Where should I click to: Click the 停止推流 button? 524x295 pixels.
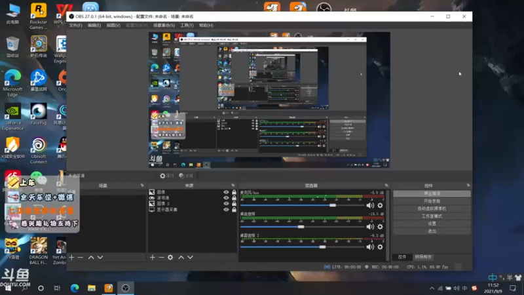(x=432, y=193)
